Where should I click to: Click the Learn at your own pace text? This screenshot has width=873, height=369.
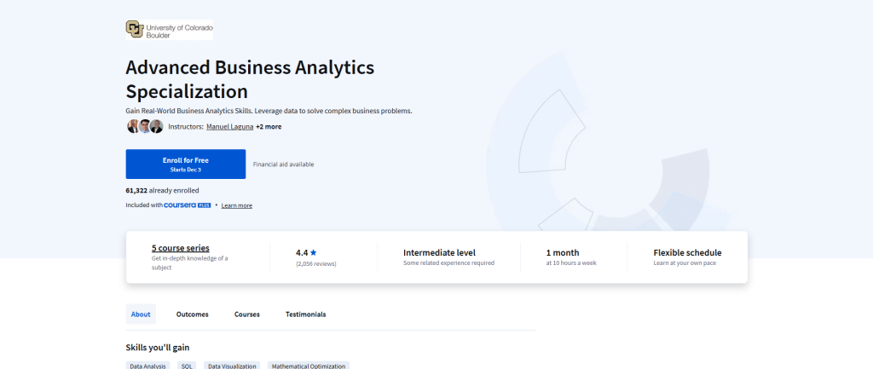[x=685, y=262]
